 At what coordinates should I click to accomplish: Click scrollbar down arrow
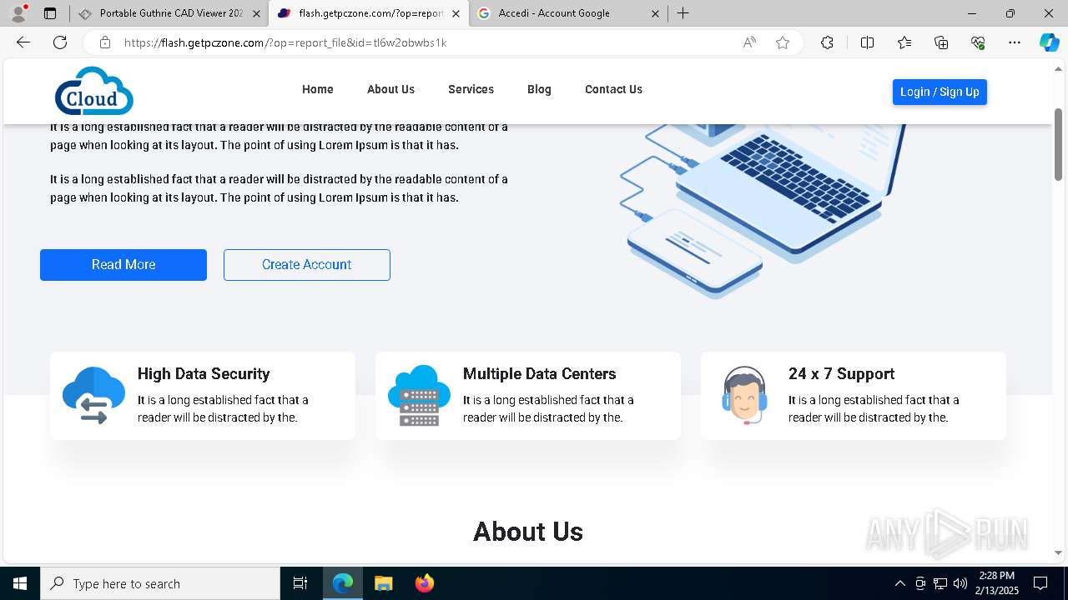pos(1059,552)
